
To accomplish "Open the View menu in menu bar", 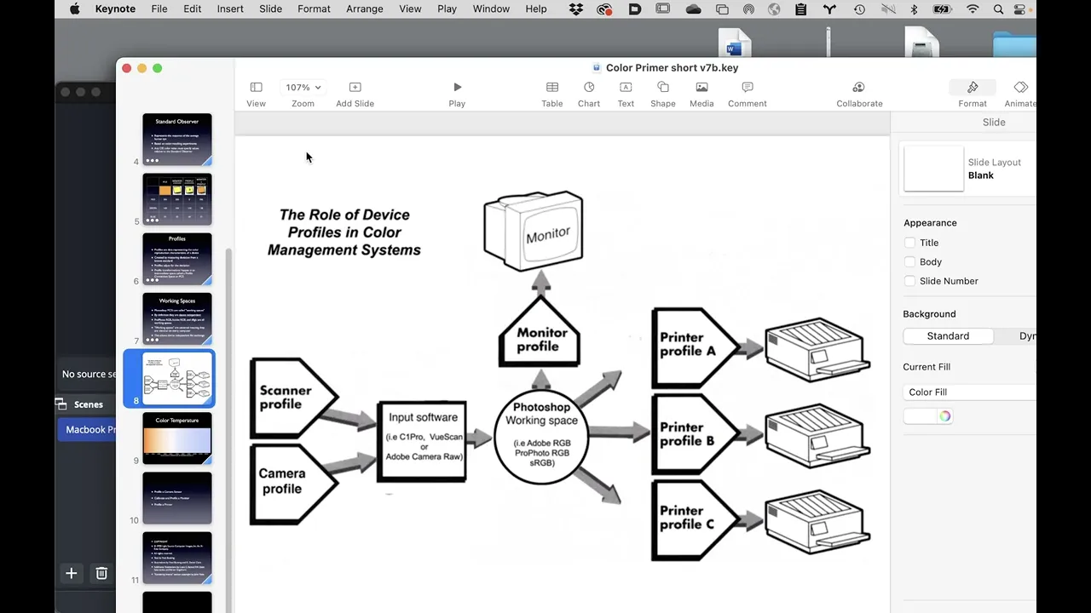I will point(410,9).
